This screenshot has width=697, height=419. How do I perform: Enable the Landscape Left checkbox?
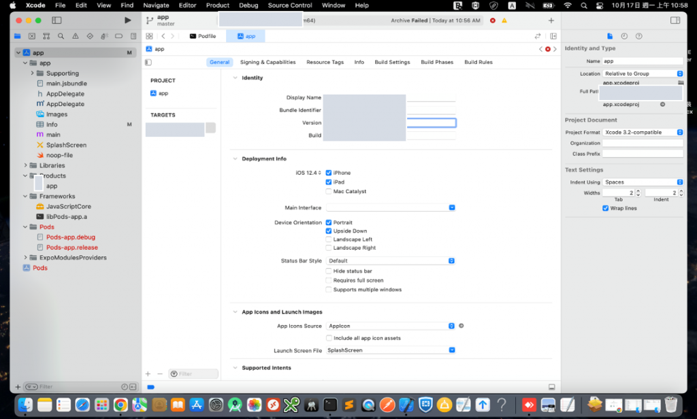pyautogui.click(x=329, y=239)
